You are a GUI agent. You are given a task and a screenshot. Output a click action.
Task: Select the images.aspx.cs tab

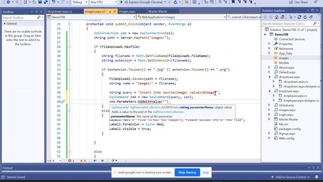pos(95,12)
